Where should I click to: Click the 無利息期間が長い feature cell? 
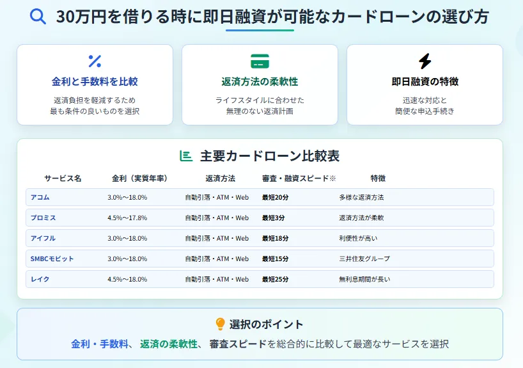tap(364, 279)
